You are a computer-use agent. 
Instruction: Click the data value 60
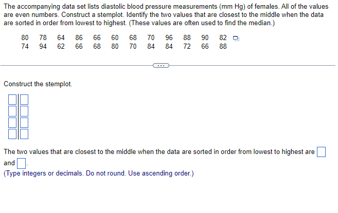[115, 37]
